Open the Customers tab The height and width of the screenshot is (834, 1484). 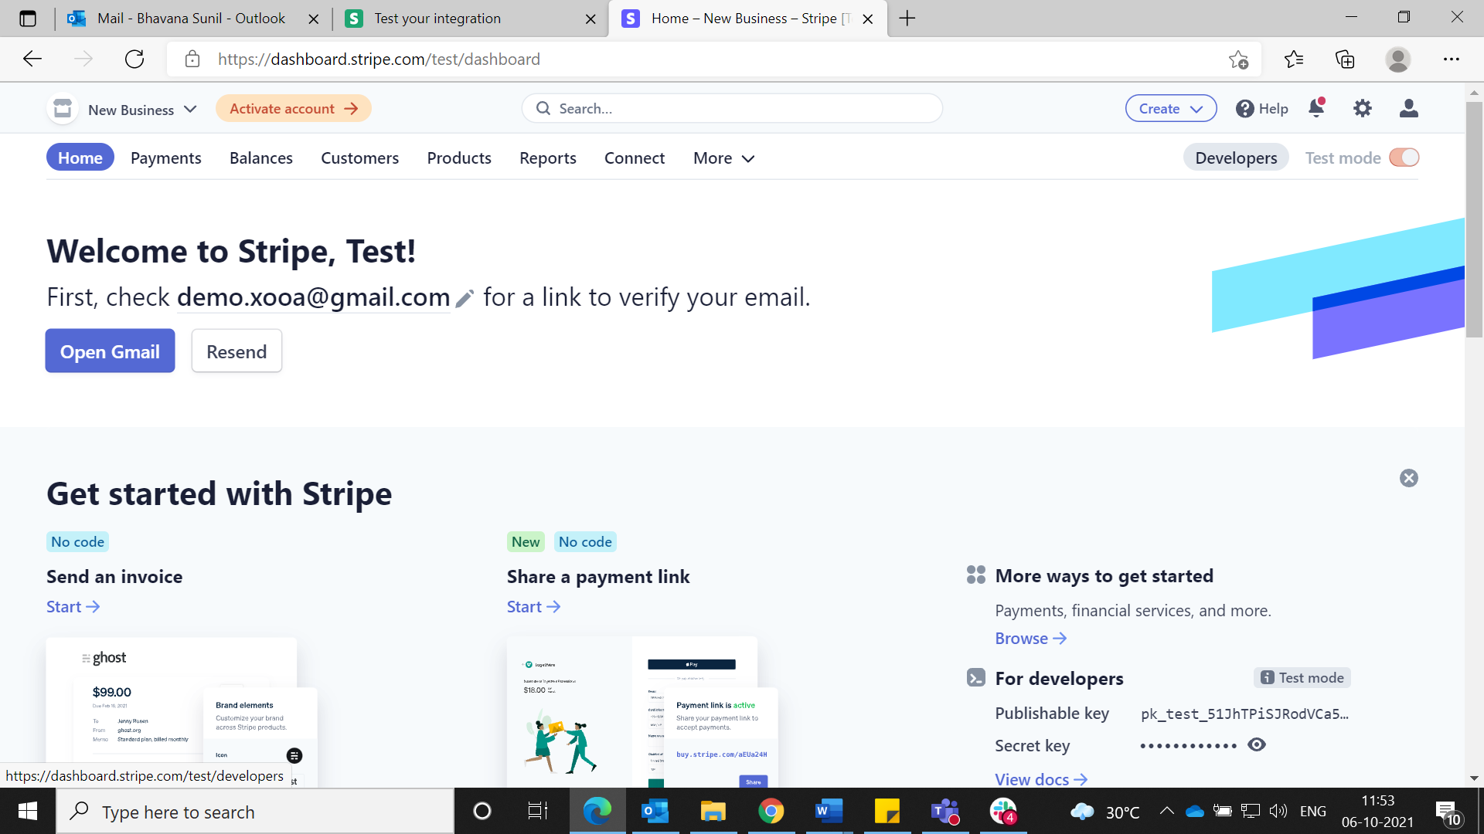360,158
